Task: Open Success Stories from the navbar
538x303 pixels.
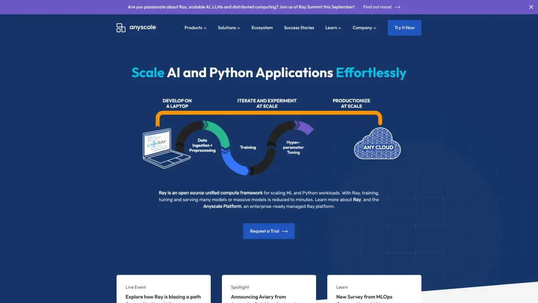Action: (x=299, y=28)
